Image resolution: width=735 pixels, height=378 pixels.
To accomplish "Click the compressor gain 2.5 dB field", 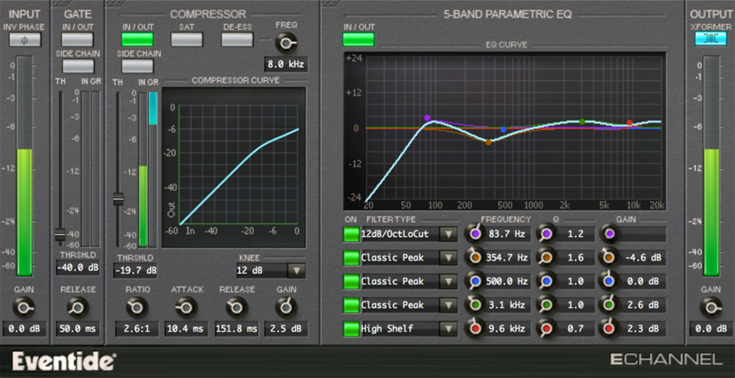I will [286, 329].
